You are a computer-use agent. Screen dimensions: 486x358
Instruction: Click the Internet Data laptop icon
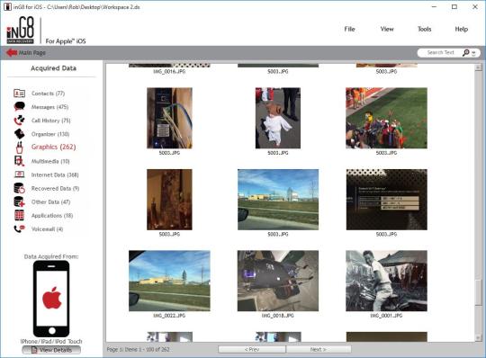[x=19, y=175]
